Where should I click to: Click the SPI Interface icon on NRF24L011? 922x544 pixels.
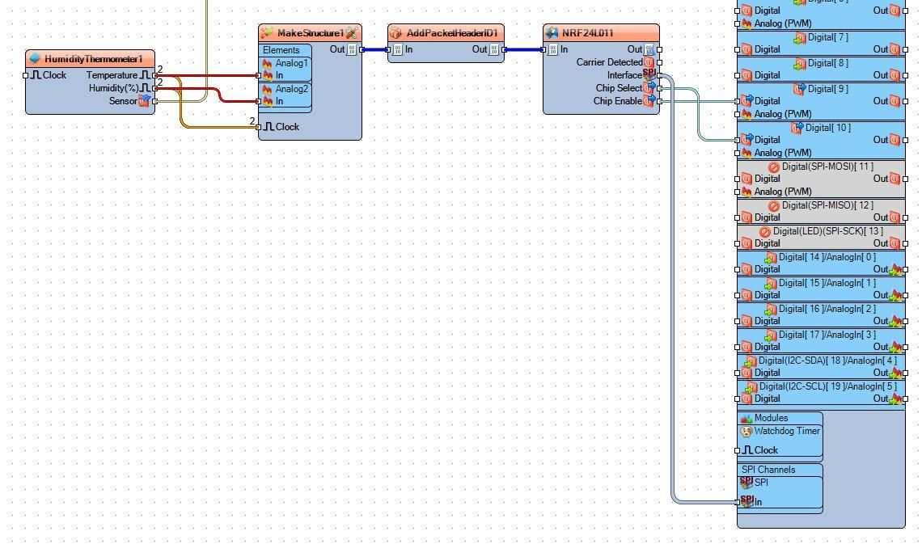[649, 74]
